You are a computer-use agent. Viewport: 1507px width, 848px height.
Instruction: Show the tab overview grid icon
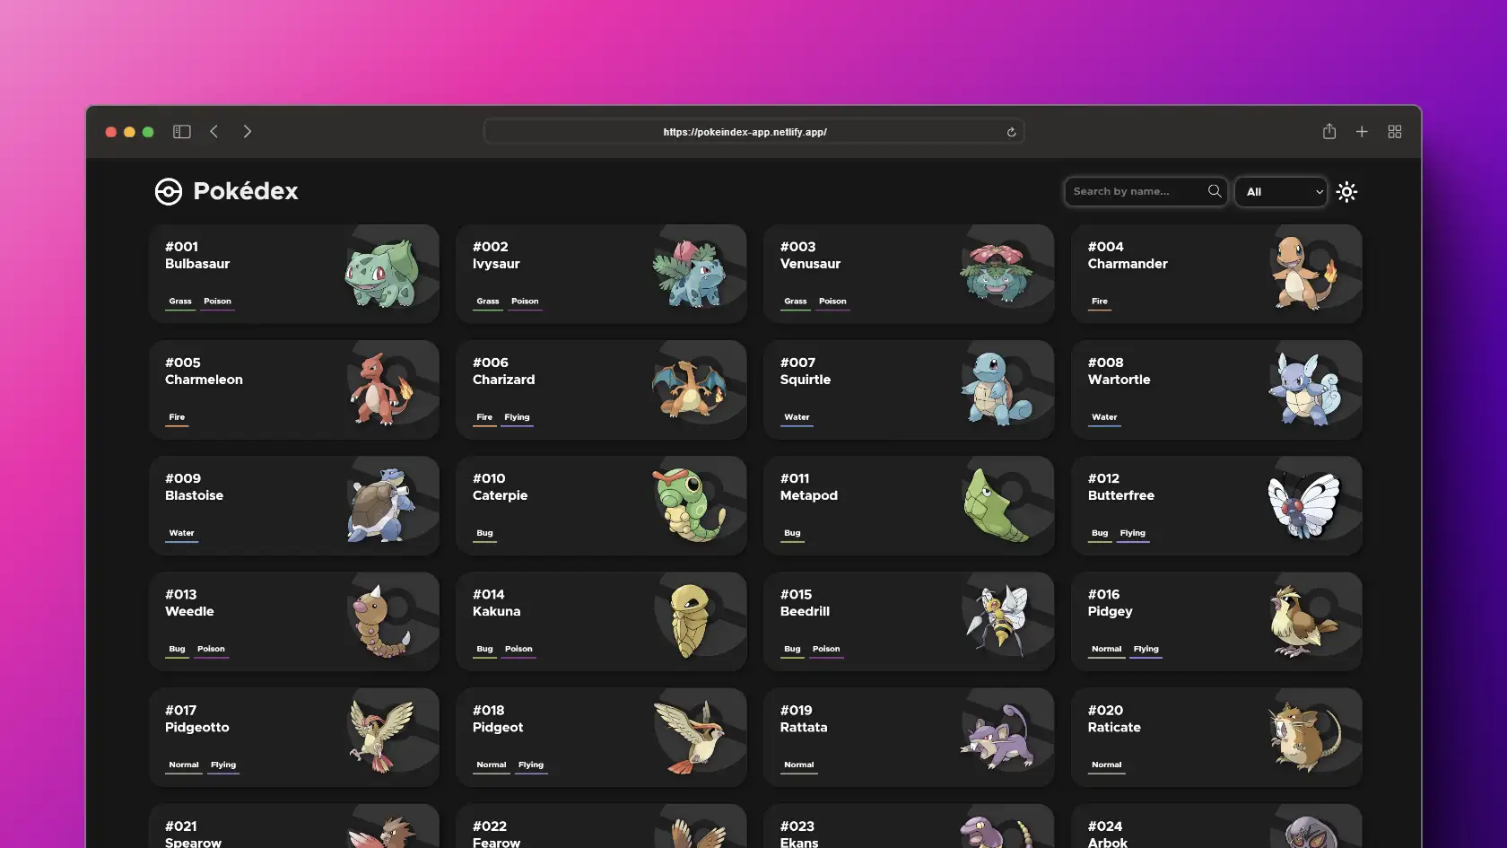[1394, 131]
